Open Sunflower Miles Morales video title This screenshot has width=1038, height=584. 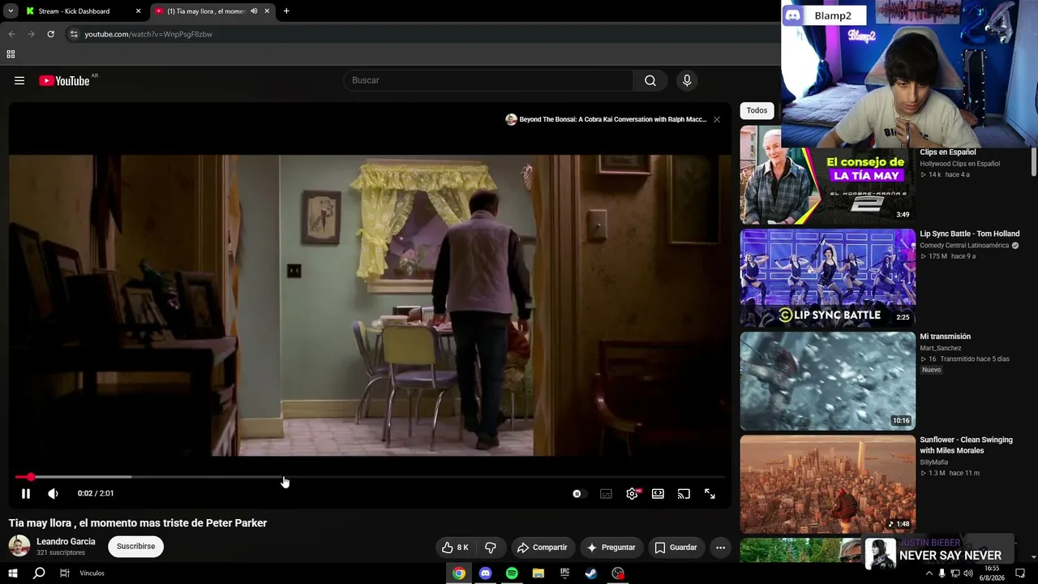click(966, 445)
